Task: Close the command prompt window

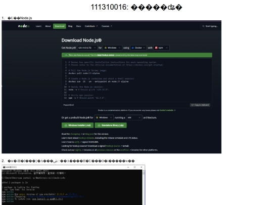Action: pos(142,167)
